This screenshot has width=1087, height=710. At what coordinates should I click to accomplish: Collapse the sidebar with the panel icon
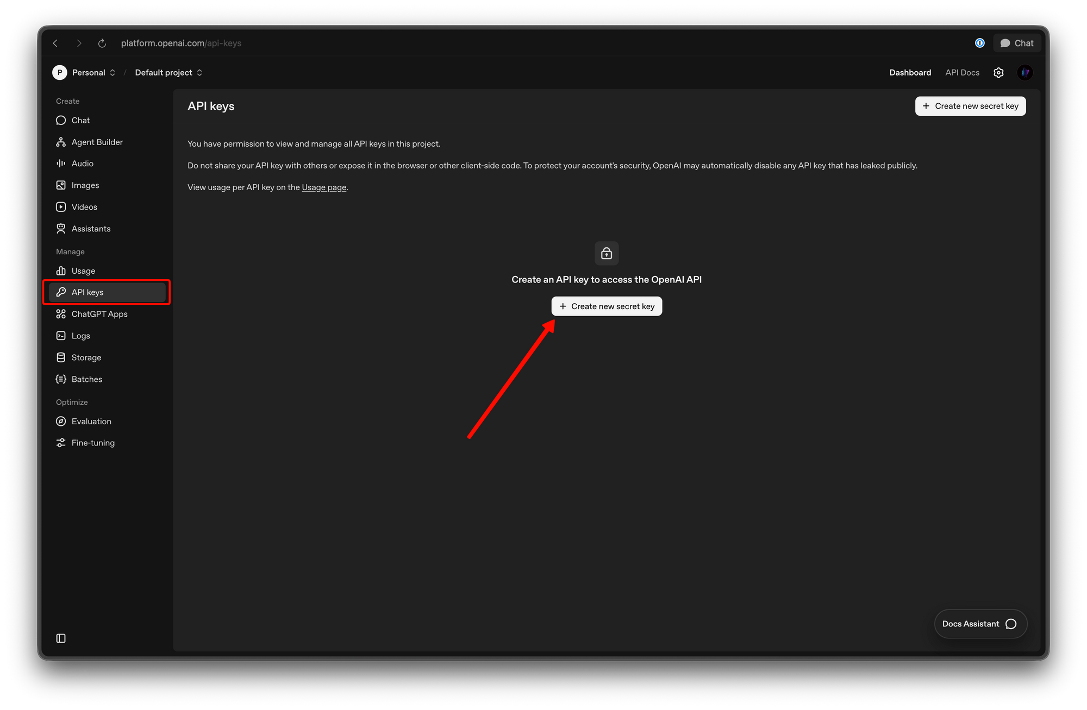click(x=61, y=638)
